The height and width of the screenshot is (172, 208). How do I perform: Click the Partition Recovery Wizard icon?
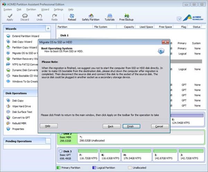(8, 59)
